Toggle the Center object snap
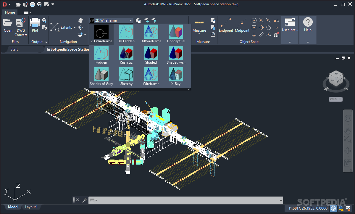Image resolution: width=355 pixels, height=214 pixels. click(x=254, y=20)
